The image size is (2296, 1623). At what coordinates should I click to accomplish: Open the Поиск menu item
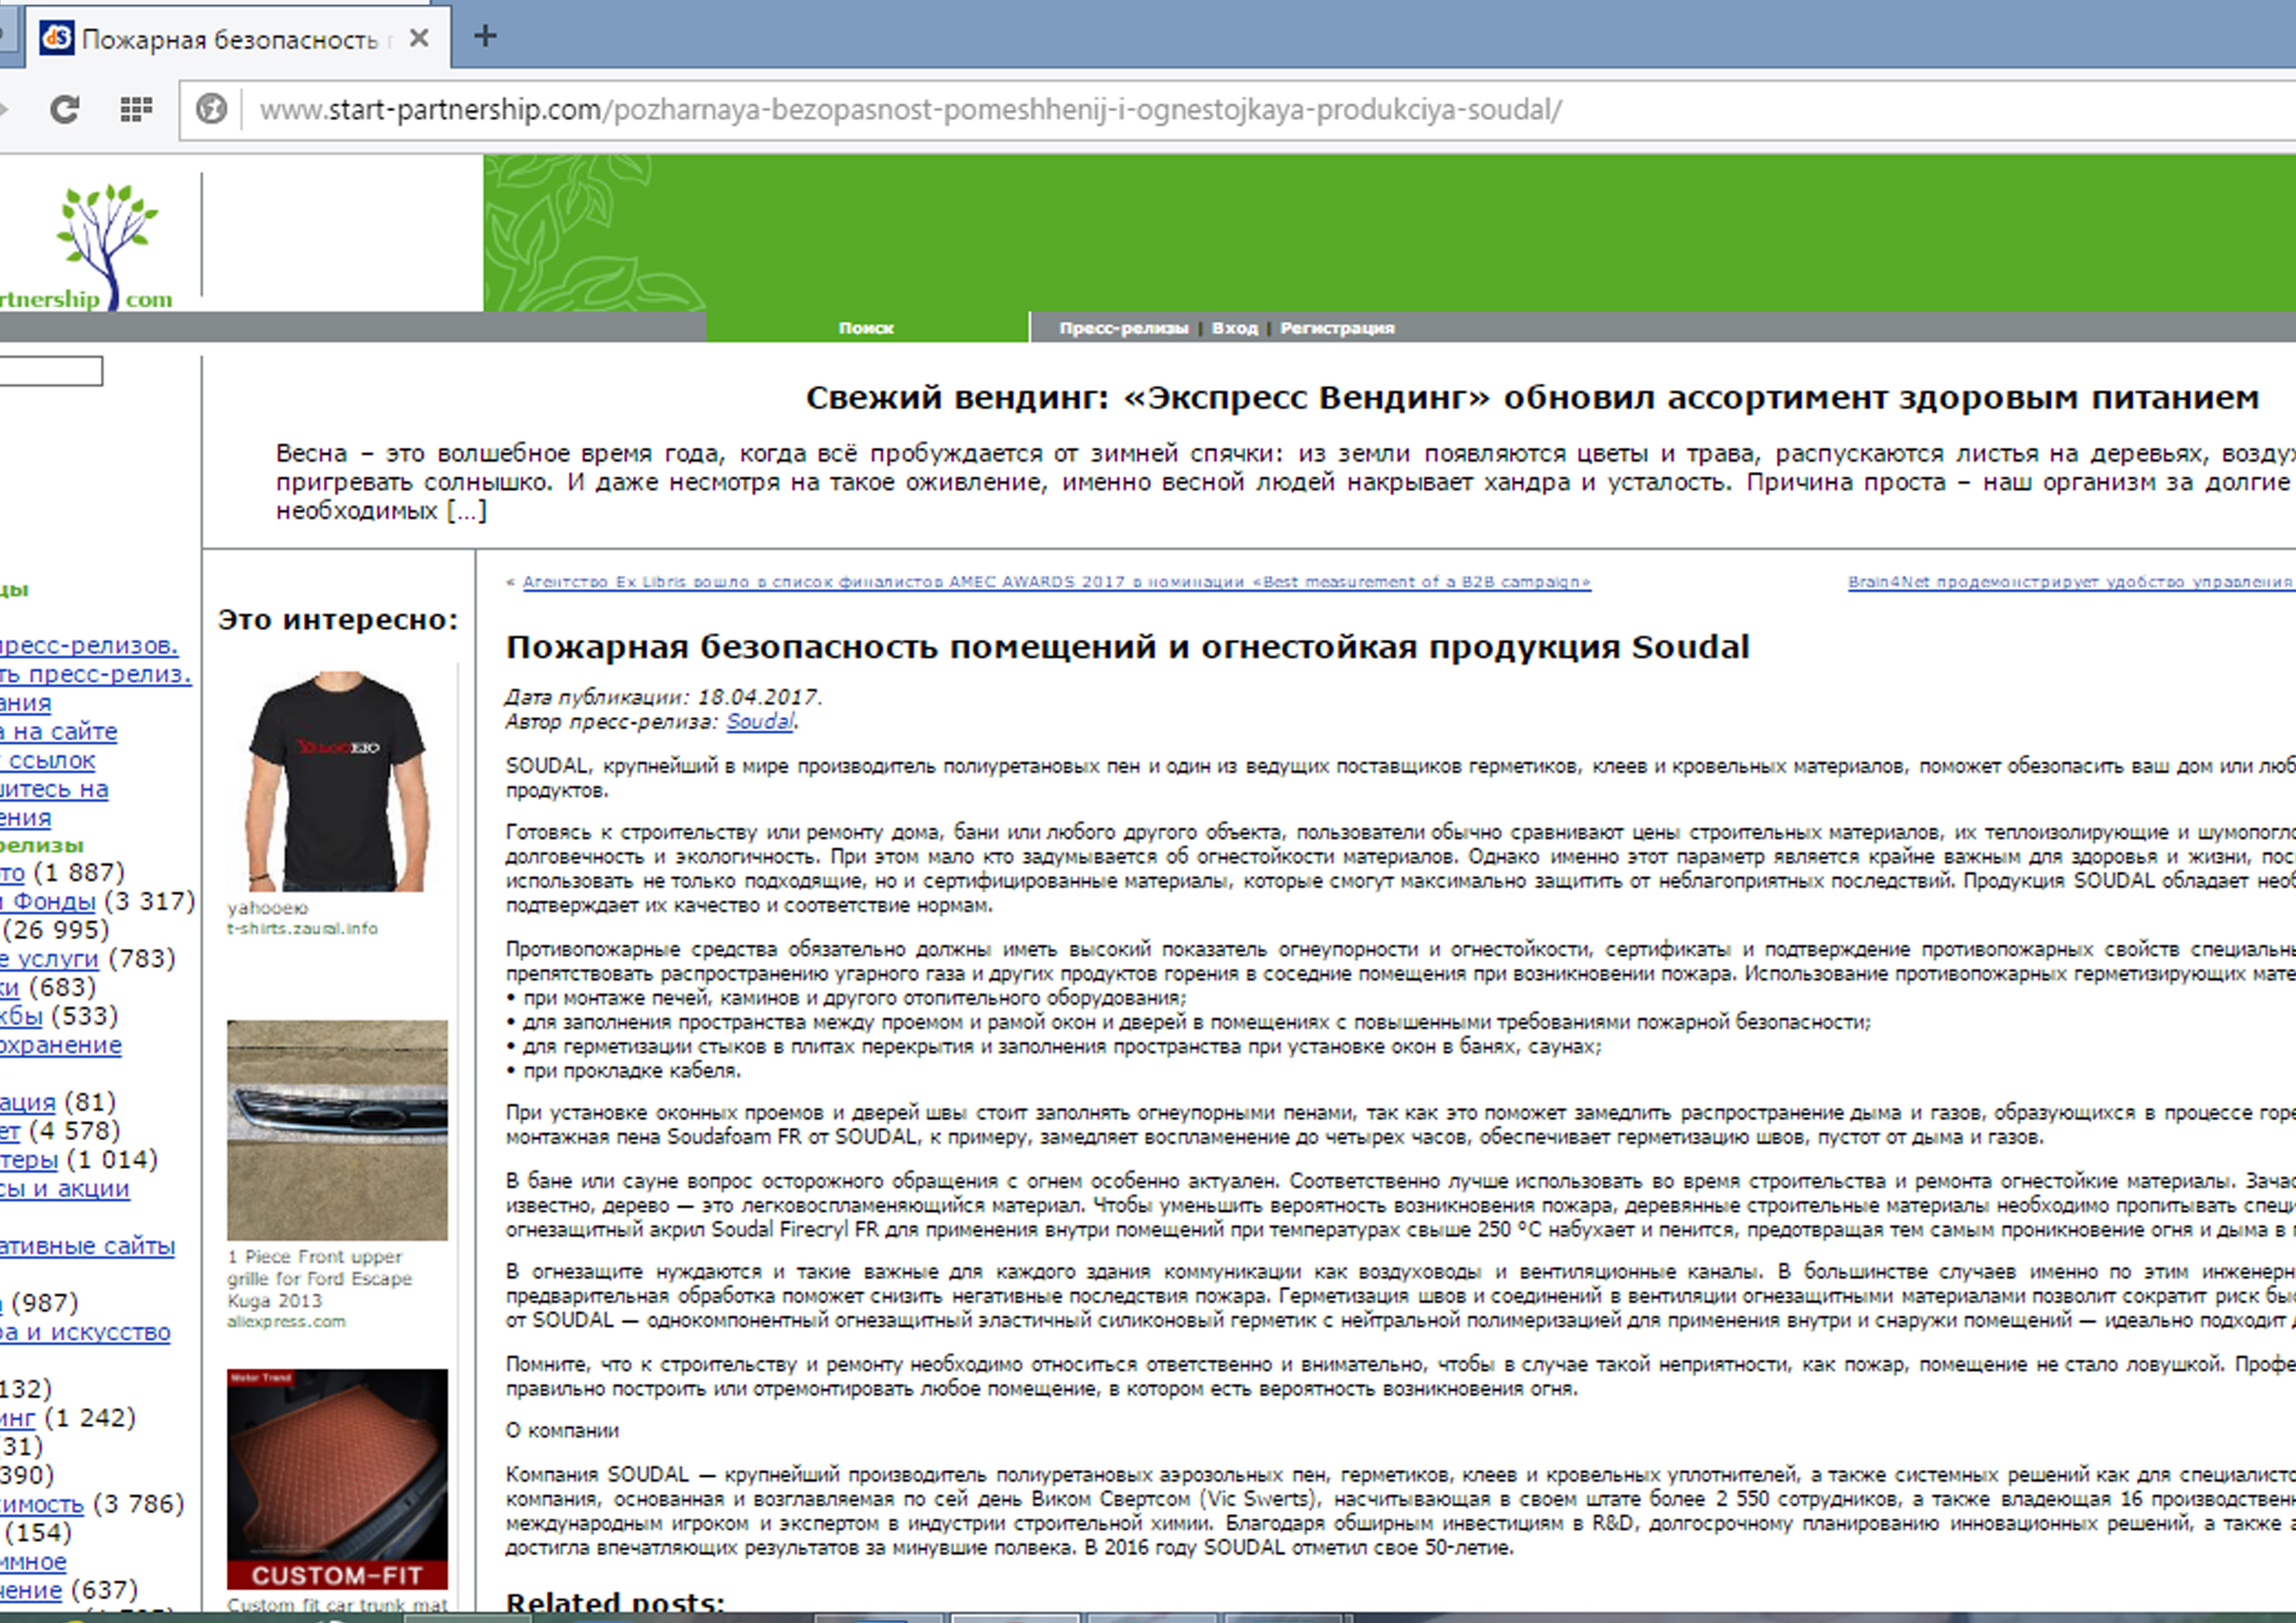[866, 328]
